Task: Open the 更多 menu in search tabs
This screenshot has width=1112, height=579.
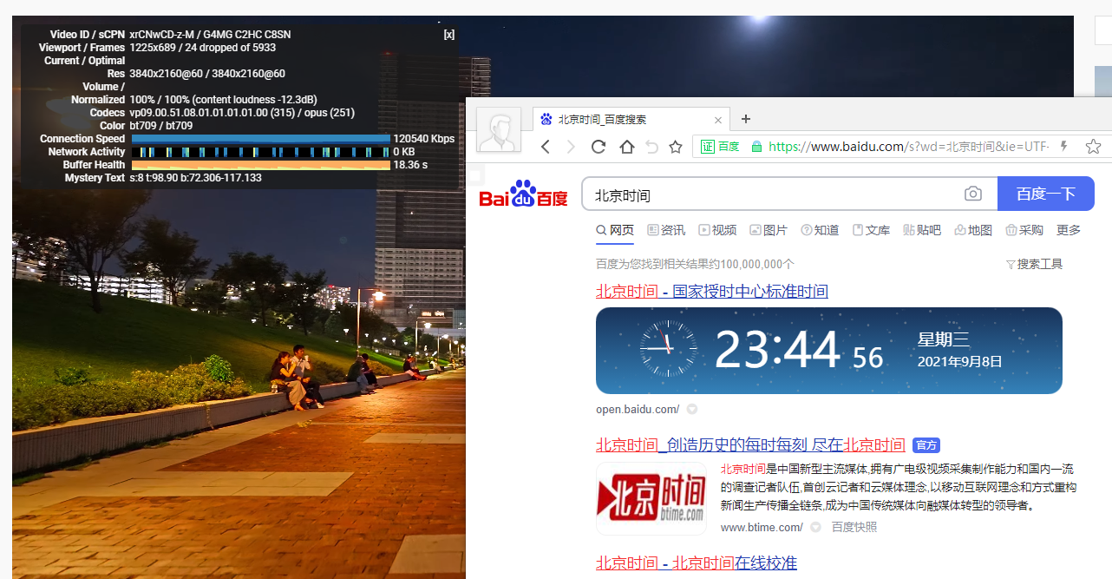Action: pos(1069,230)
